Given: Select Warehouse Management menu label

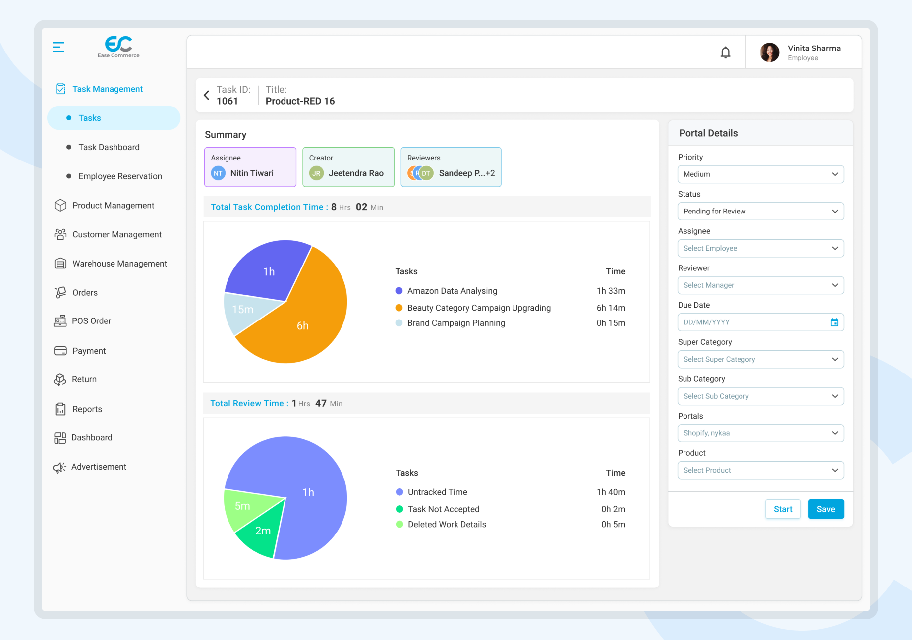Looking at the screenshot, I should point(120,264).
